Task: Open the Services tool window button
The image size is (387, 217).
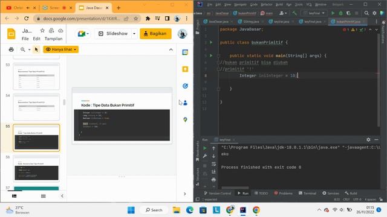Action: 331,193
